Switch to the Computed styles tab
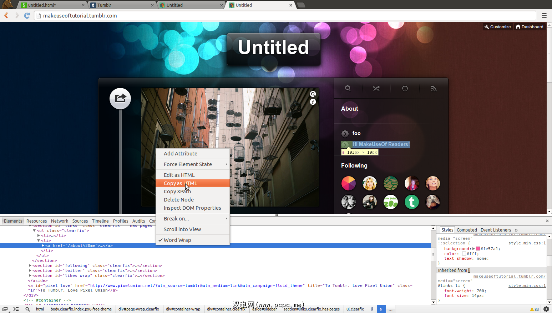 pos(467,230)
